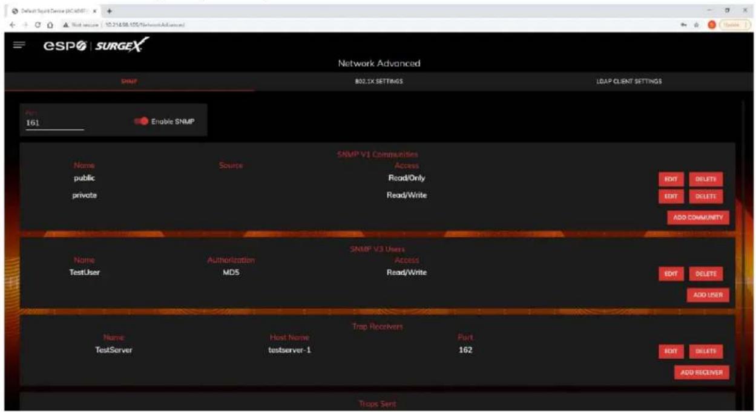This screenshot has width=756, height=412.
Task: Toggle the Enable SNMP switch
Action: tap(140, 121)
